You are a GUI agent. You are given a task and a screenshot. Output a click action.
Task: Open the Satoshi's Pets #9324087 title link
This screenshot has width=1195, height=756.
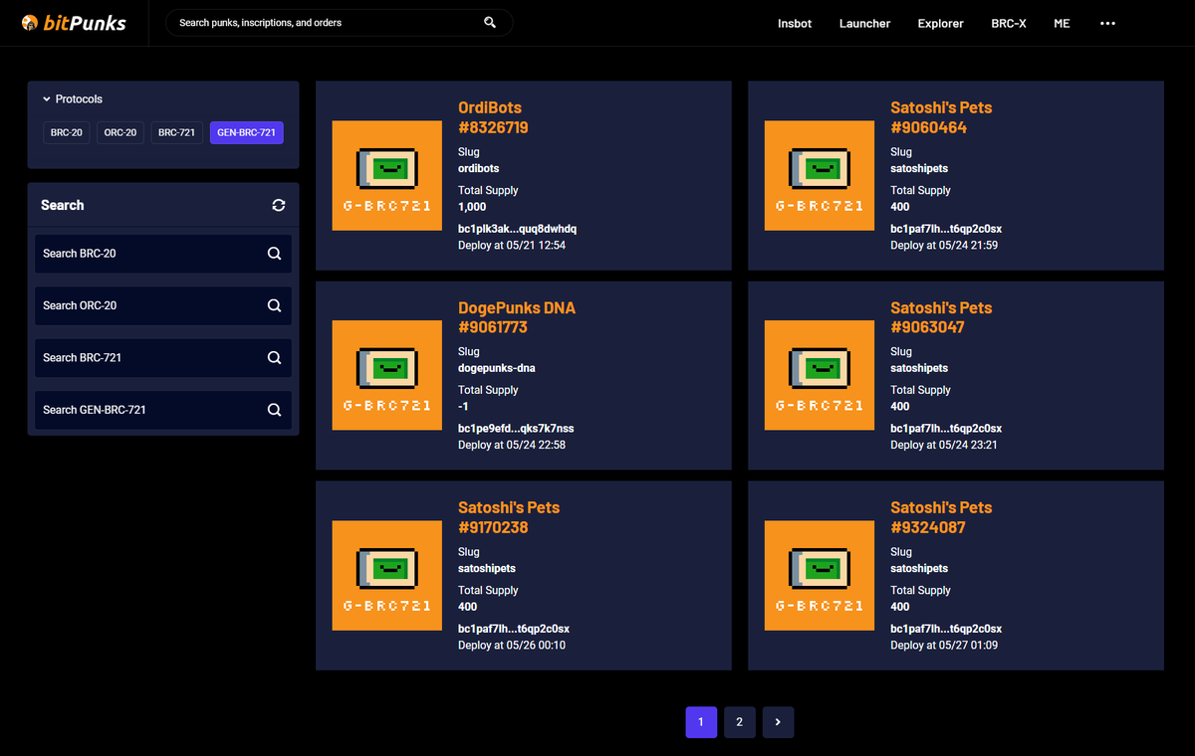[x=941, y=517]
